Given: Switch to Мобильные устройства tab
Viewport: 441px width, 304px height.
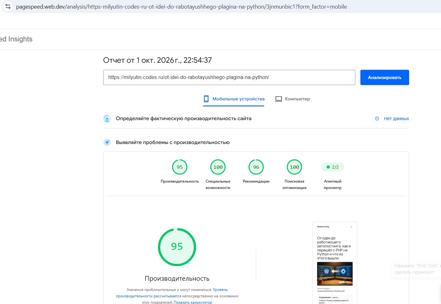Looking at the screenshot, I should coord(234,99).
